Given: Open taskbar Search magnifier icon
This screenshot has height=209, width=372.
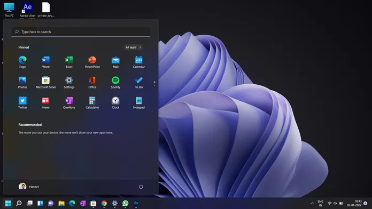Looking at the screenshot, I should [19, 203].
